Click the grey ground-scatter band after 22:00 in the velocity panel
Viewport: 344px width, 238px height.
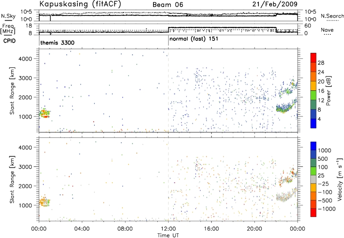(x=285, y=196)
